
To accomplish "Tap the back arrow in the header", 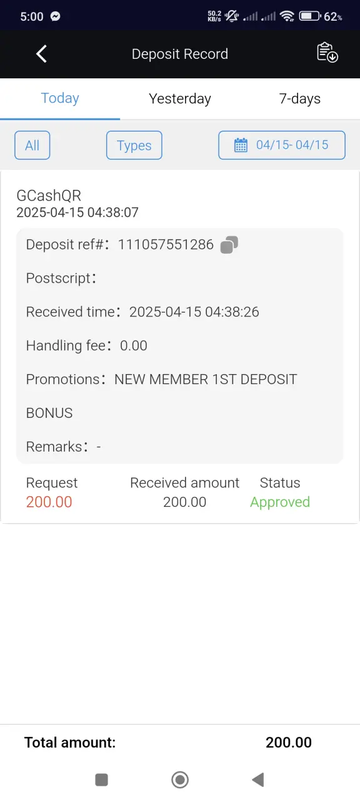I will tap(41, 54).
